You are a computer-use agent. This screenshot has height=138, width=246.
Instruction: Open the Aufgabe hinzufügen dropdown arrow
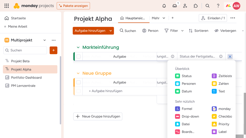pos(111,31)
